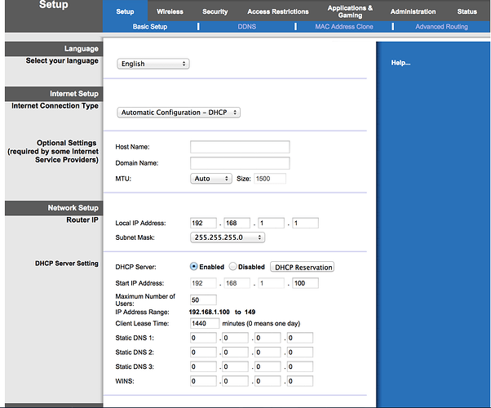Viewport: 491px width, 408px height.
Task: Open MAC Address Clone sub-tab
Action: [x=344, y=27]
